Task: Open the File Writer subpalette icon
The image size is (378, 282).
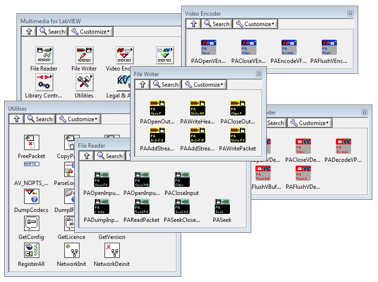Action: [x=84, y=55]
